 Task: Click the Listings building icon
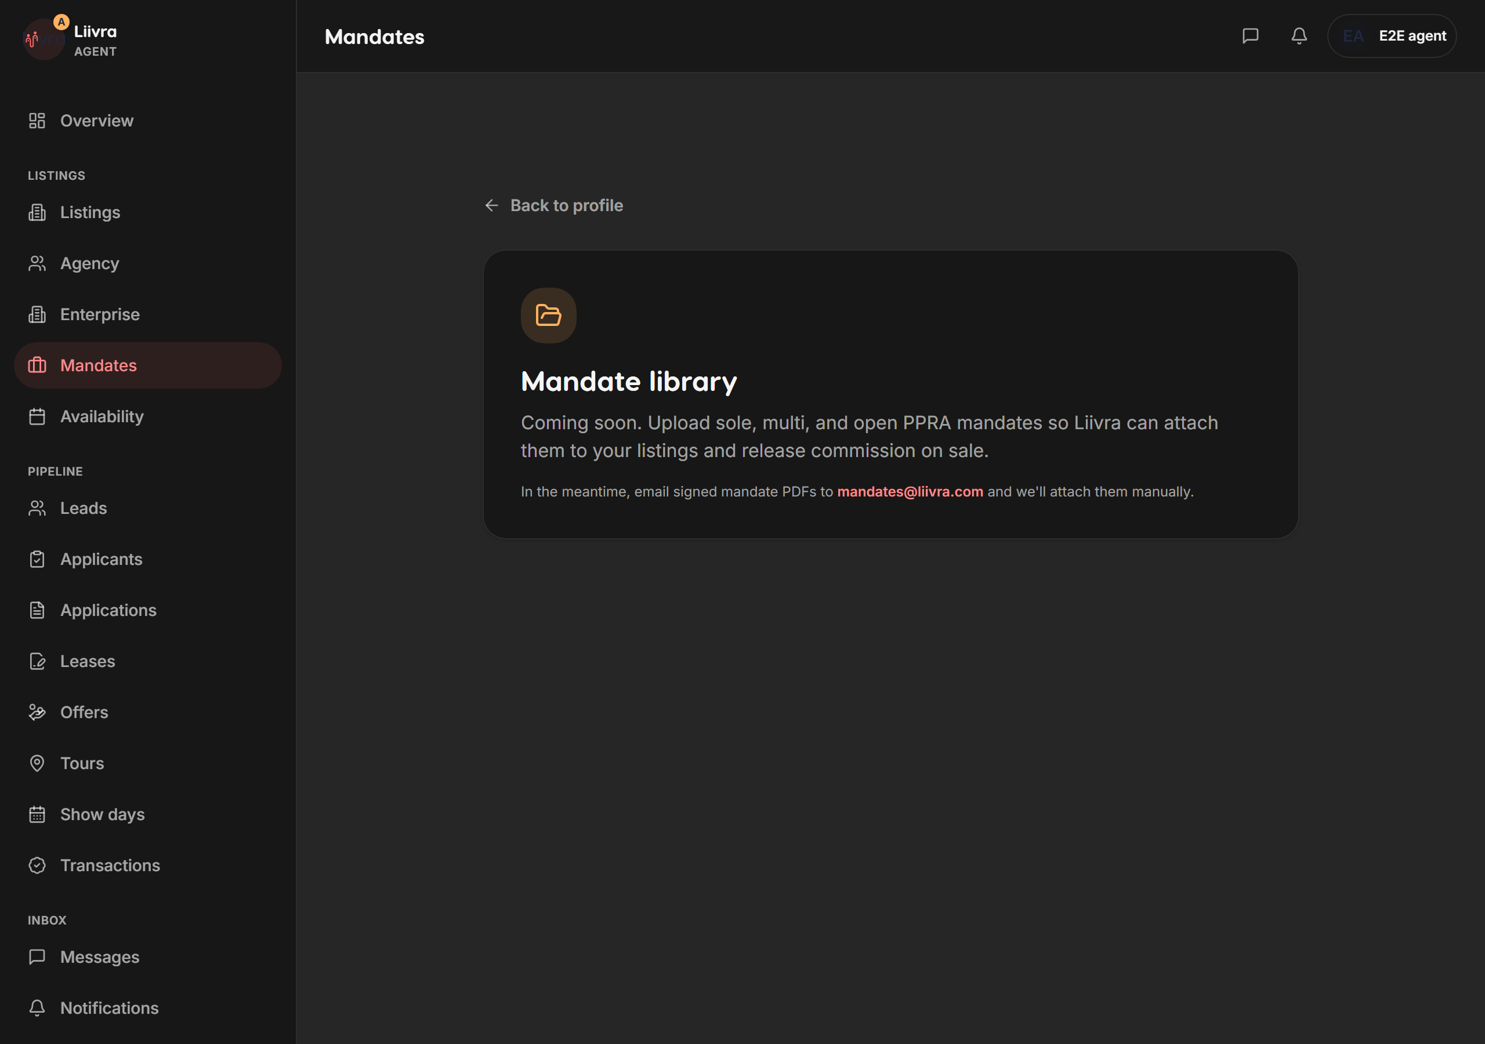[37, 213]
